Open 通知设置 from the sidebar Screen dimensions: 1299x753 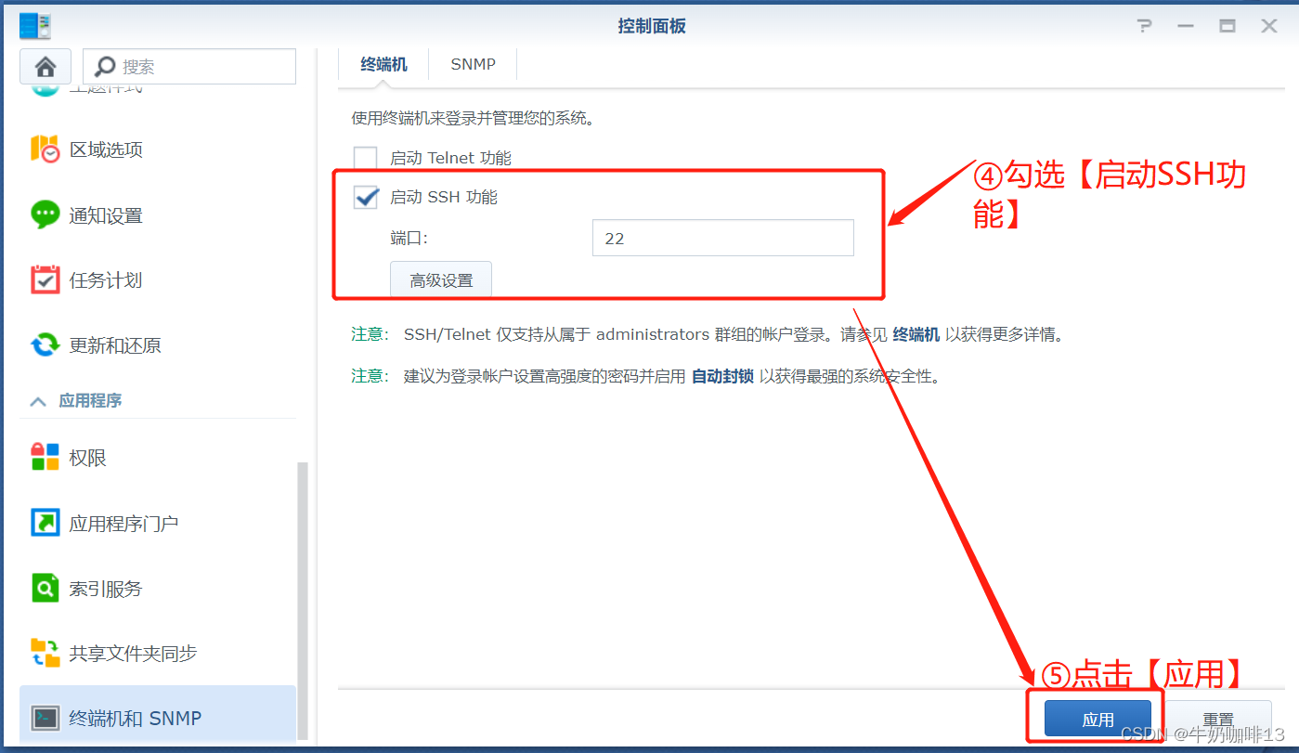pos(158,215)
